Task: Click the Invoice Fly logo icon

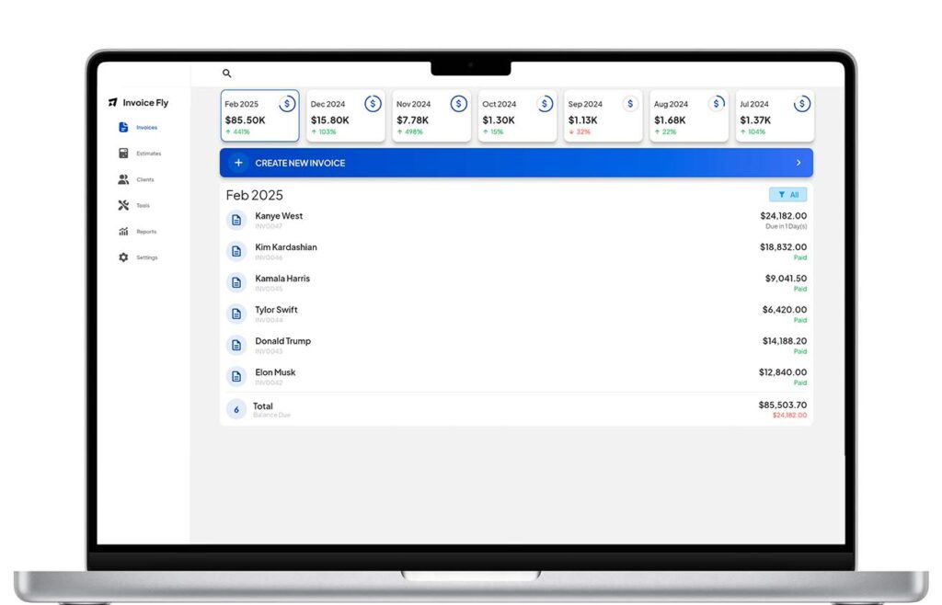Action: [x=113, y=102]
